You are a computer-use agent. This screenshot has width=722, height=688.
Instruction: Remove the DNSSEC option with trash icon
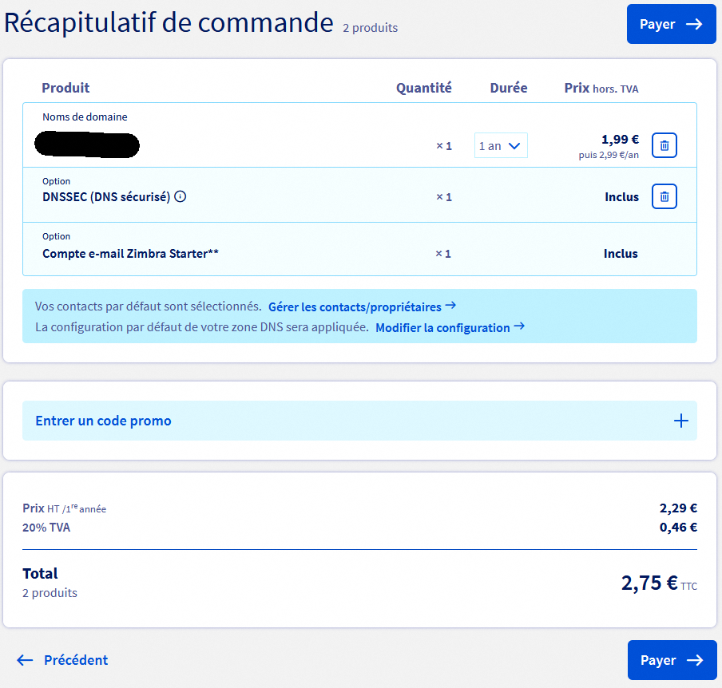664,196
